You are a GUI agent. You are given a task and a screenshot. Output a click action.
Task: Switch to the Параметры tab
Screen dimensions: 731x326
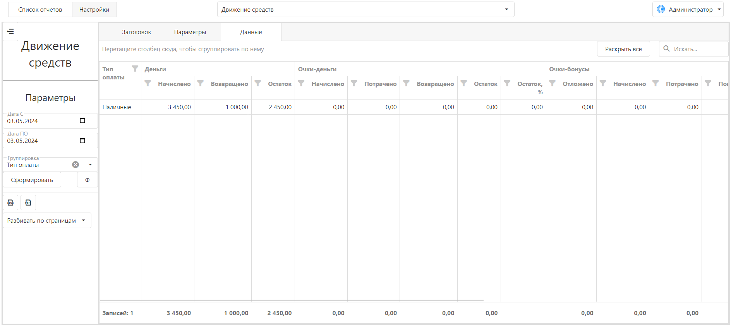(190, 32)
